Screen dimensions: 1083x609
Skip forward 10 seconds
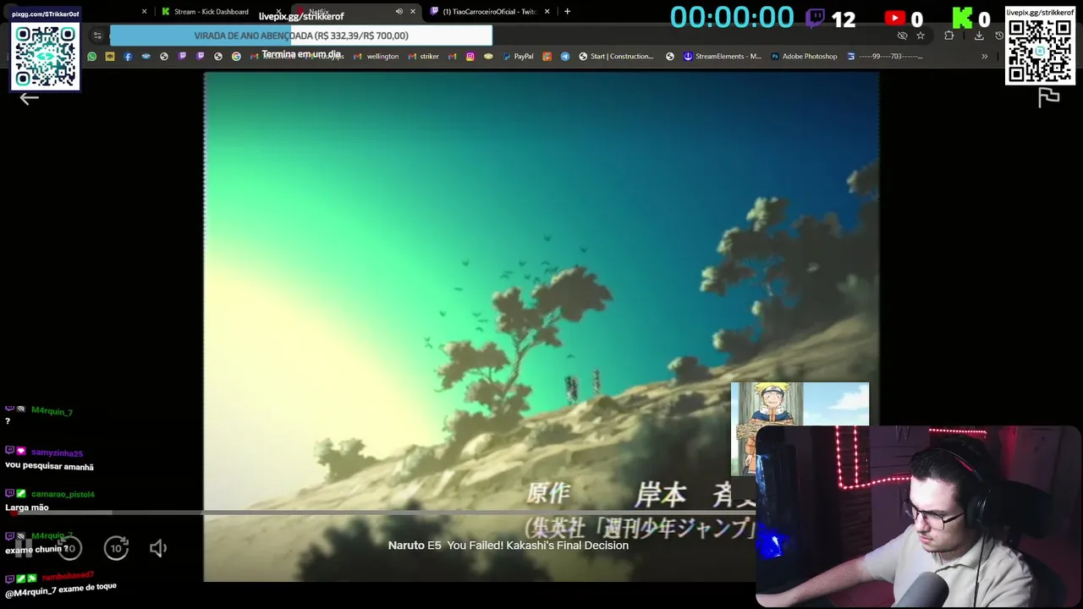coord(116,549)
